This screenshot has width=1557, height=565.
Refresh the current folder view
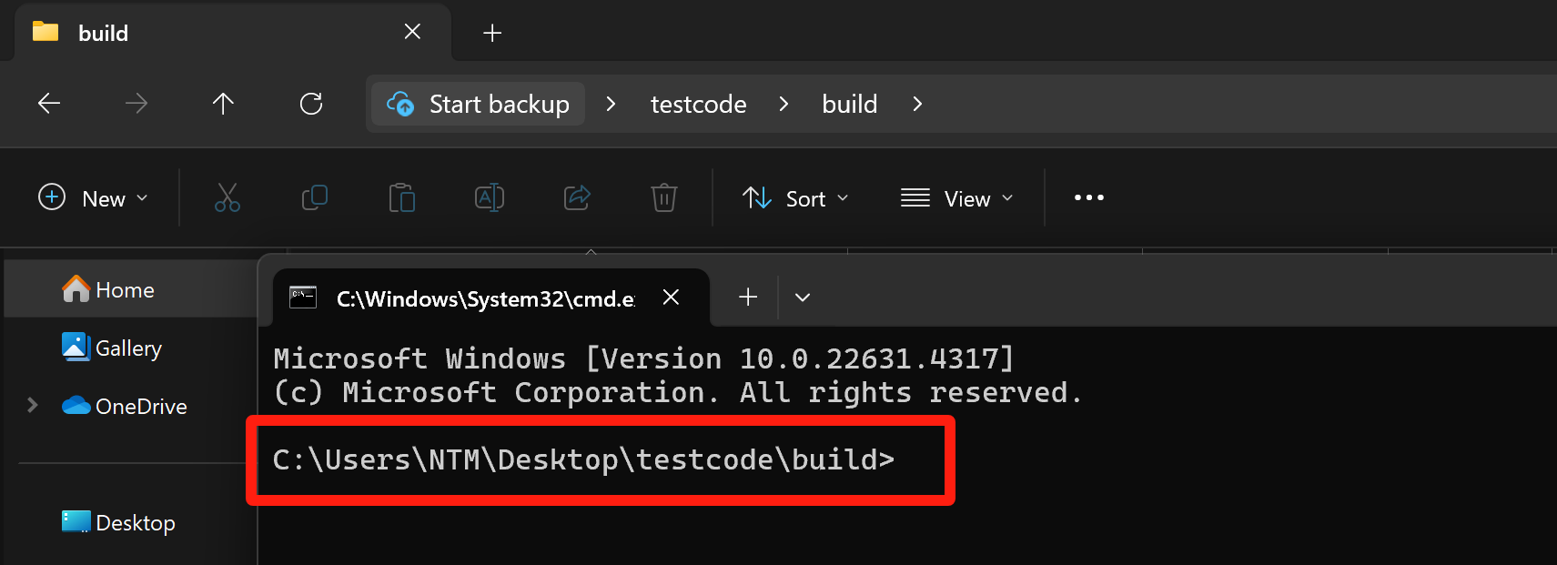point(311,104)
